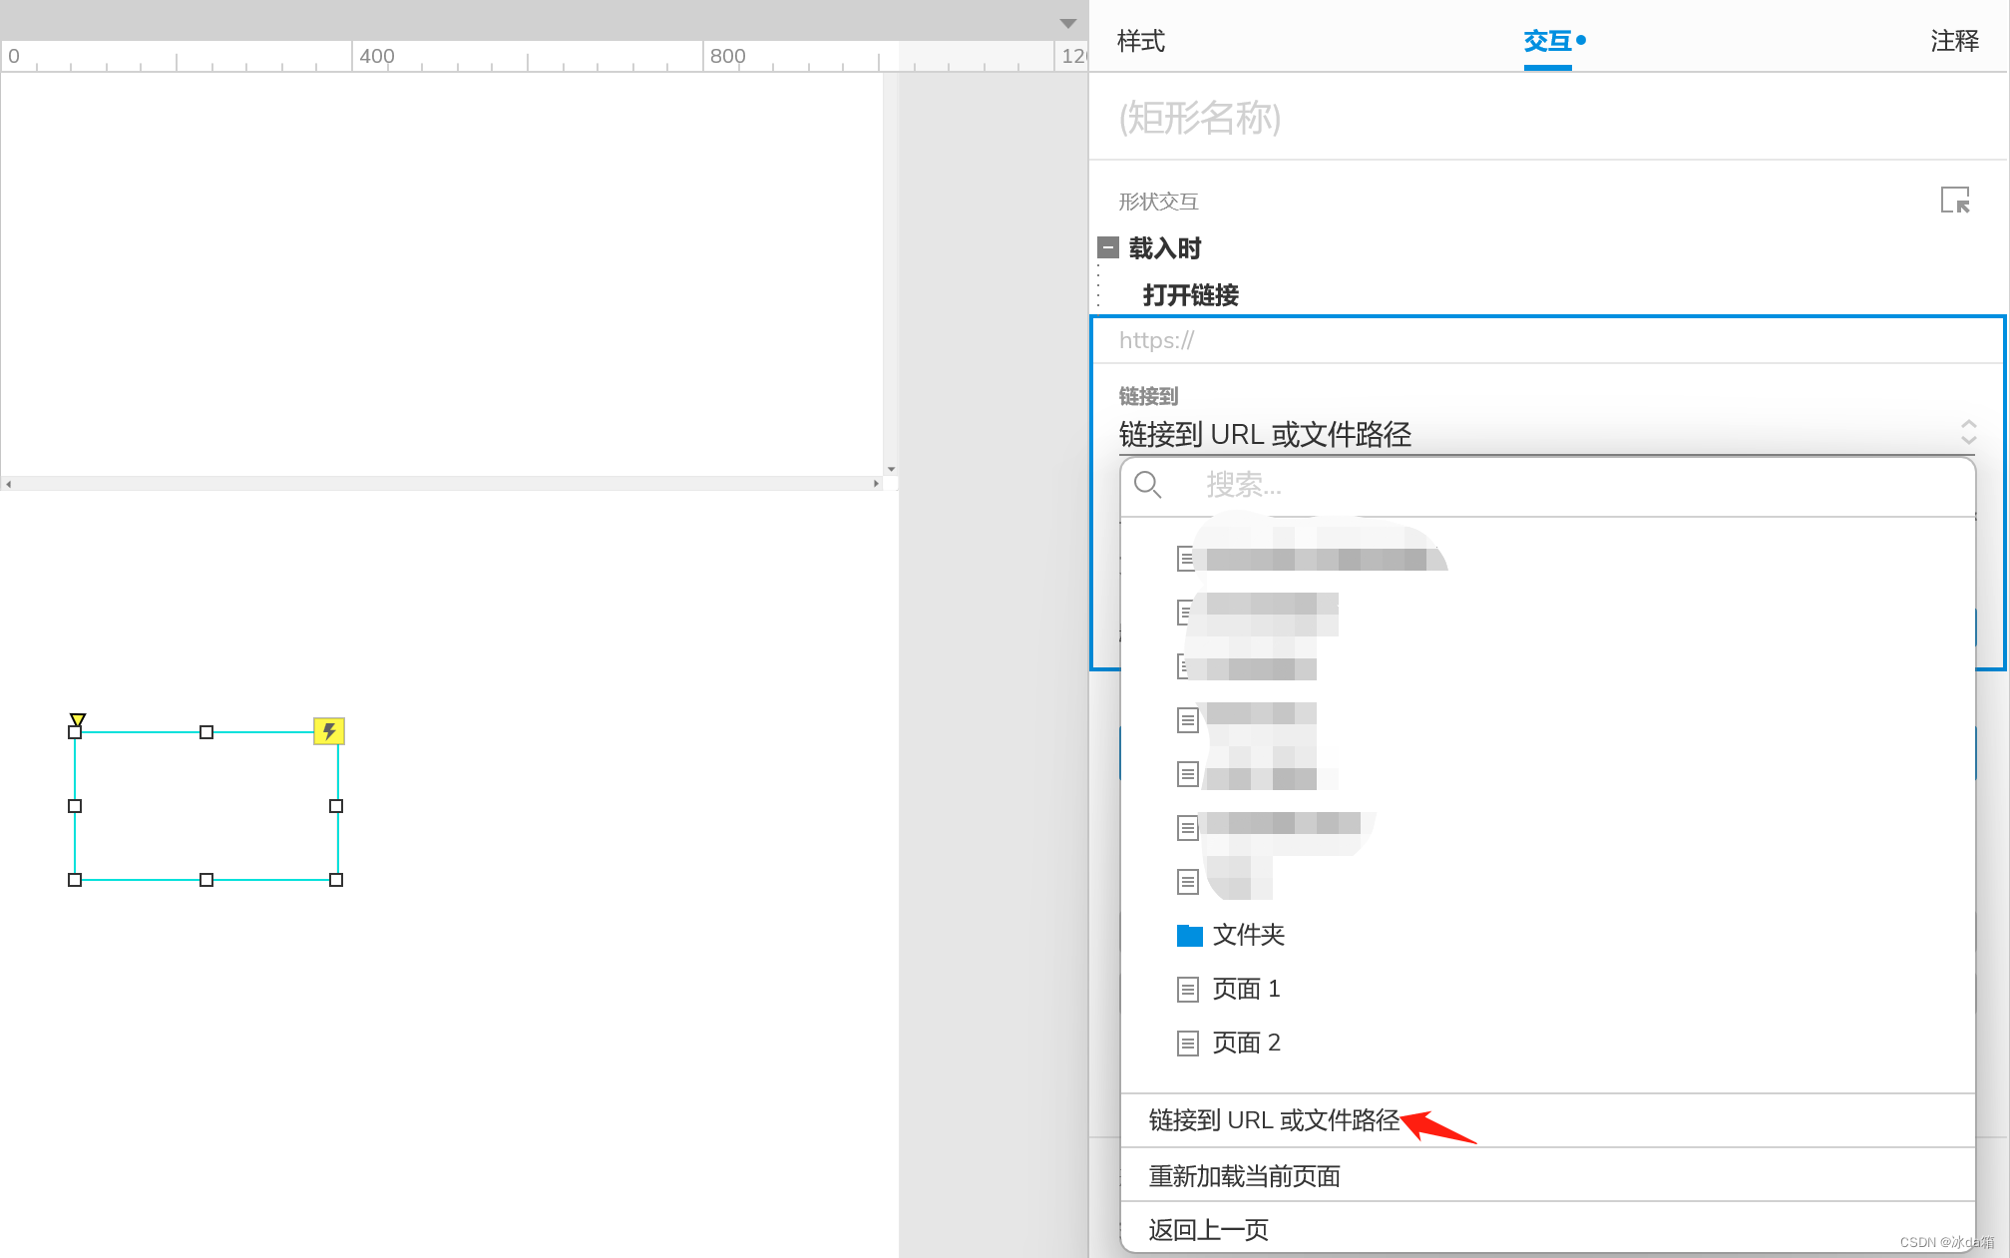
Task: Select 返回上一页 option
Action: (1208, 1230)
